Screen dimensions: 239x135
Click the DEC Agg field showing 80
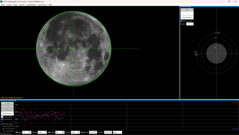(x=59, y=132)
